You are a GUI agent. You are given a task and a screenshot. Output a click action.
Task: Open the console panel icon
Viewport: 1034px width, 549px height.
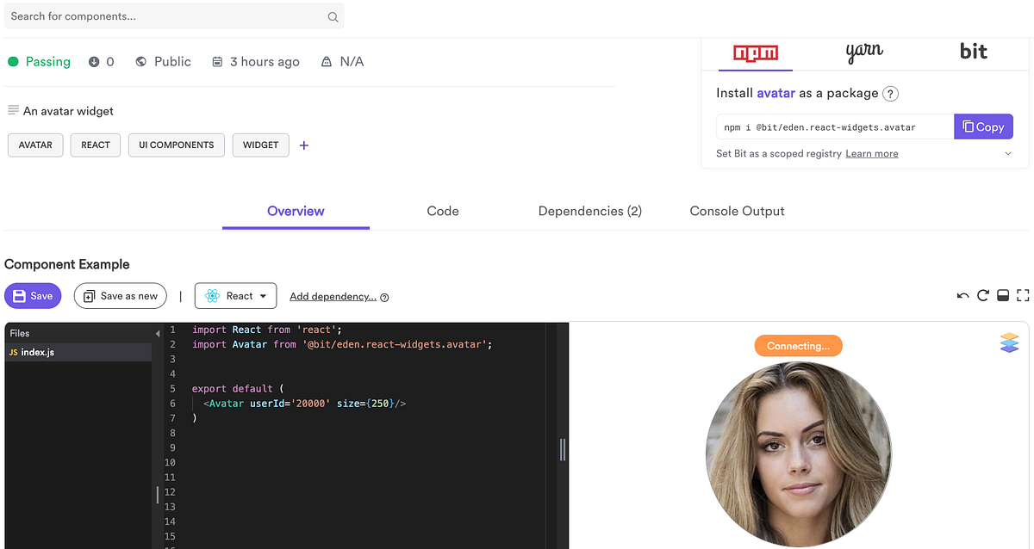coord(1003,295)
